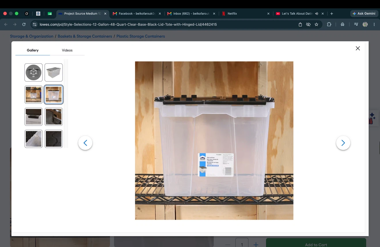Screen dimensions: 380x247
Task: Increase the quantity with the plus button
Action: [x=256, y=244]
